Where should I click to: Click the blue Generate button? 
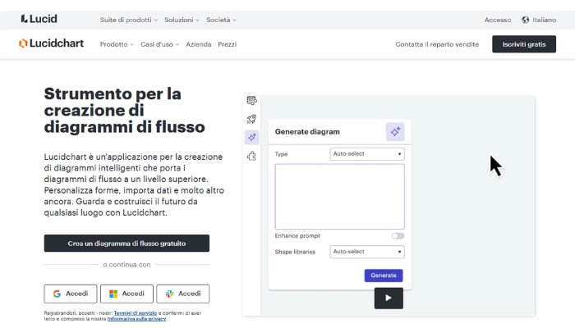[384, 276]
